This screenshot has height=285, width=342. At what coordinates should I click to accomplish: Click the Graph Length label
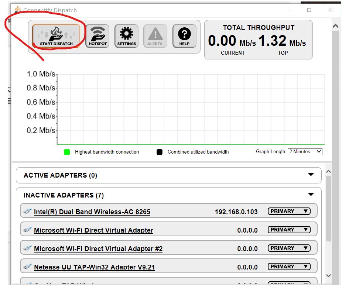(x=271, y=152)
